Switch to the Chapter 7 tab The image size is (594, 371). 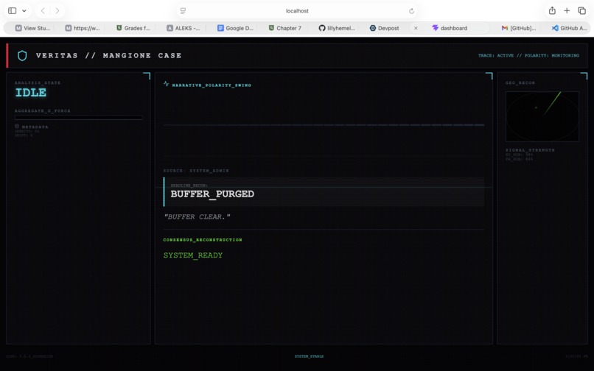[x=285, y=28]
